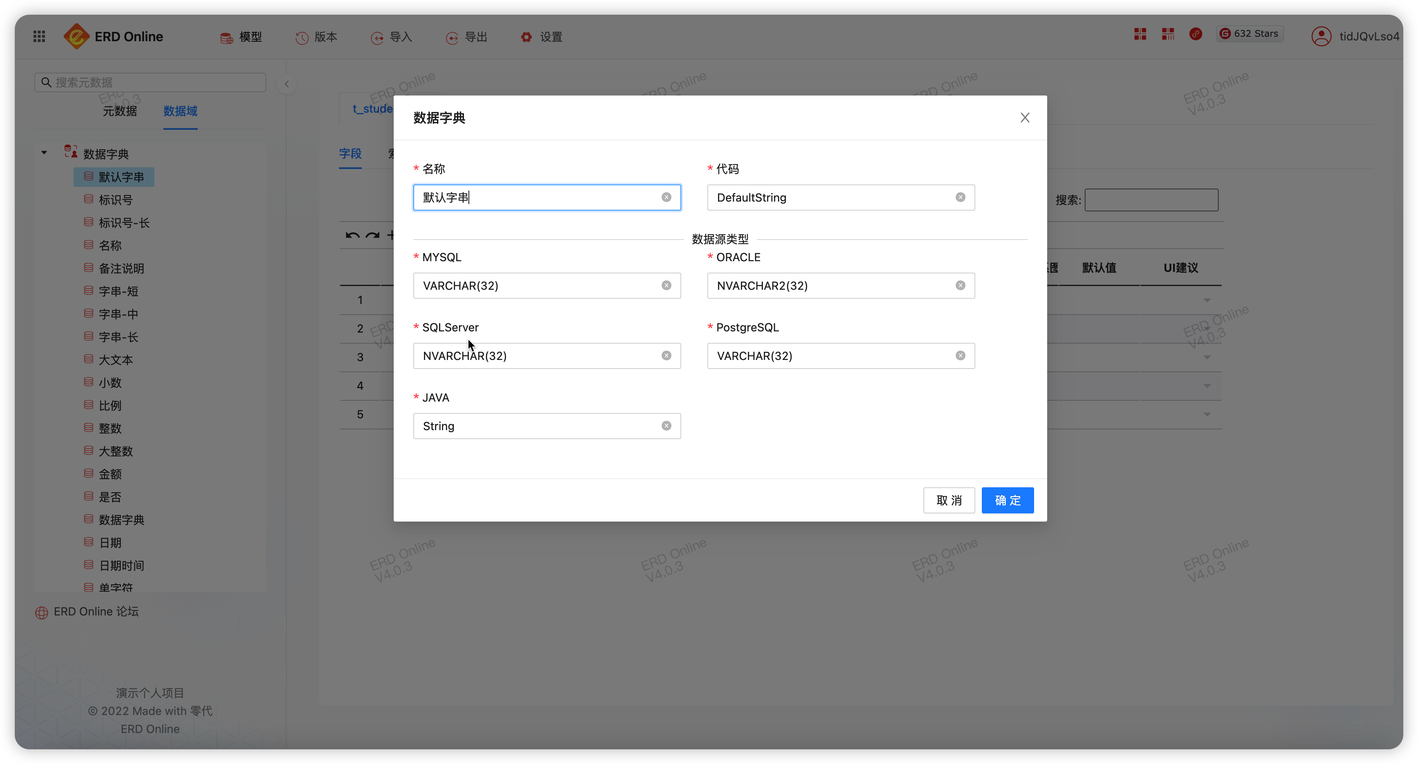The width and height of the screenshot is (1418, 764).
Task: Clear the MYSQL field
Action: (x=666, y=285)
